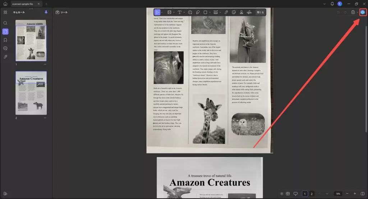Open the dashboard grid icon in left sidebar

5,13
